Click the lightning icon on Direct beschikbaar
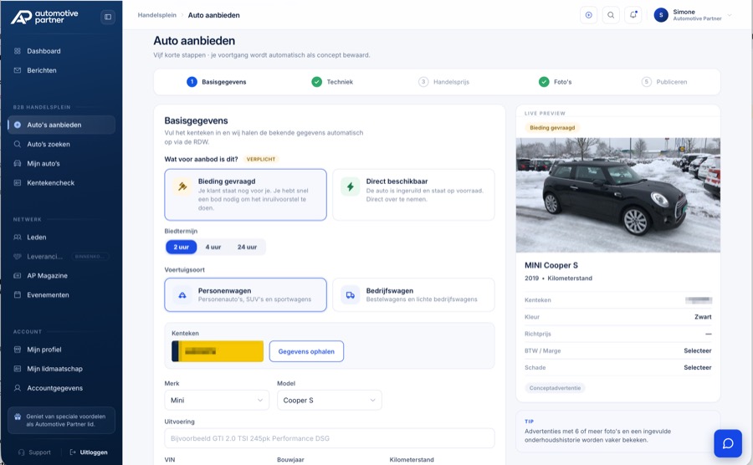753x465 pixels. tap(350, 187)
